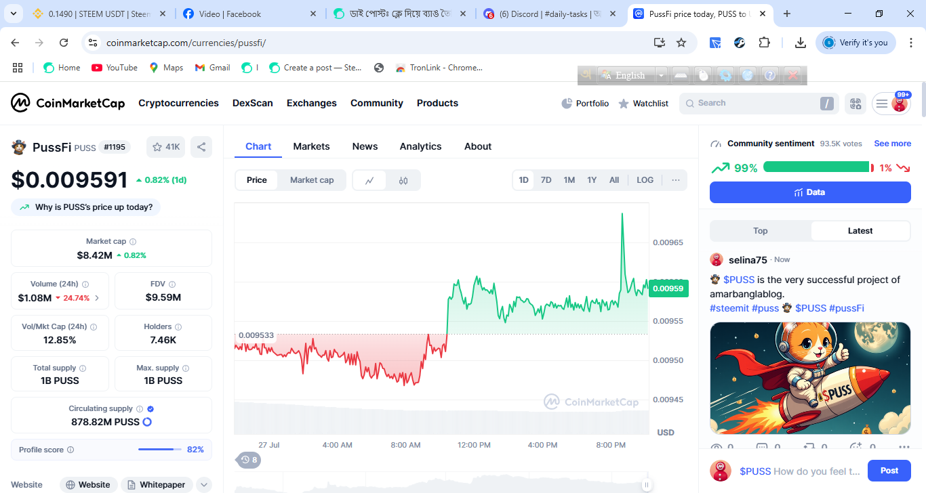Click the chart history events badge
The image size is (926, 493).
[249, 460]
